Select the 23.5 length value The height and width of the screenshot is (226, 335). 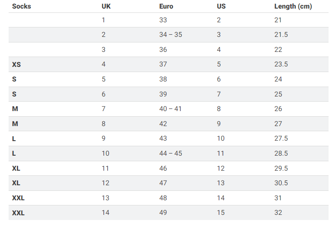(281, 64)
